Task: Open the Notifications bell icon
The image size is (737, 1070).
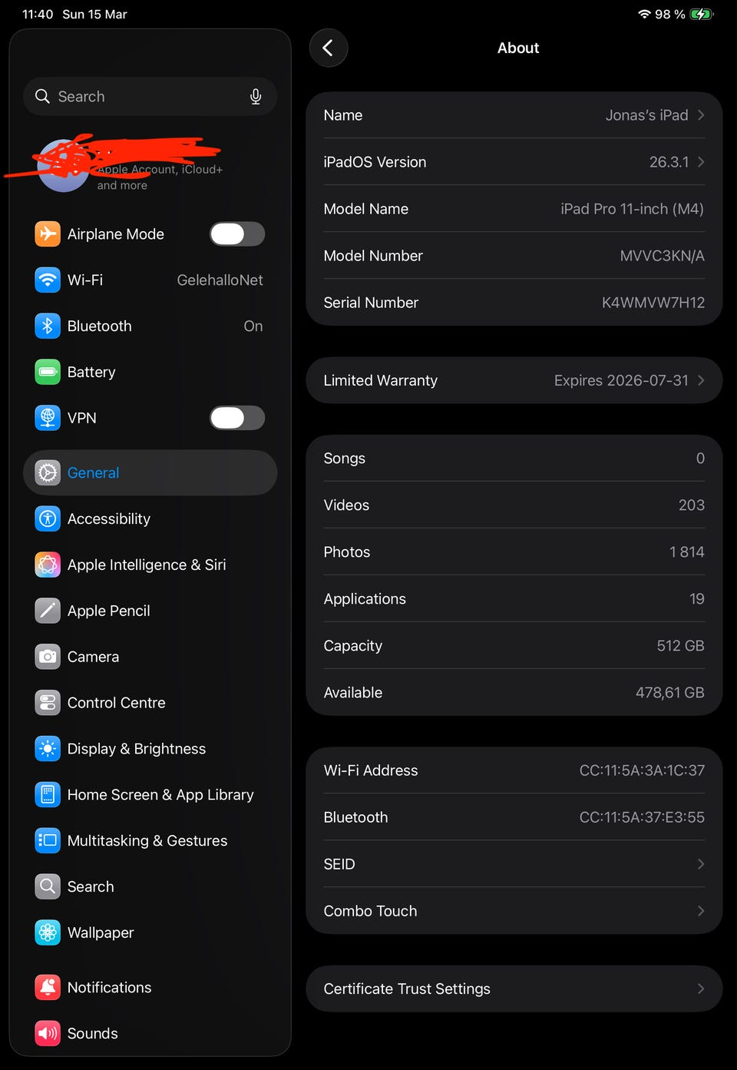Action: point(48,987)
